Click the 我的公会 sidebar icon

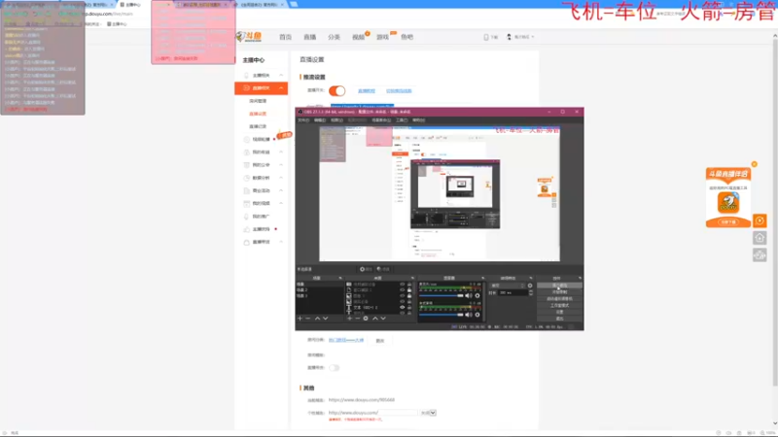[x=247, y=165]
